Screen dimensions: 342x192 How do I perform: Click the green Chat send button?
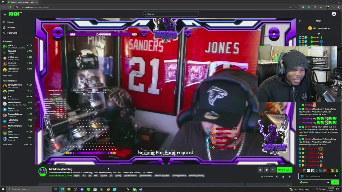coord(335,182)
